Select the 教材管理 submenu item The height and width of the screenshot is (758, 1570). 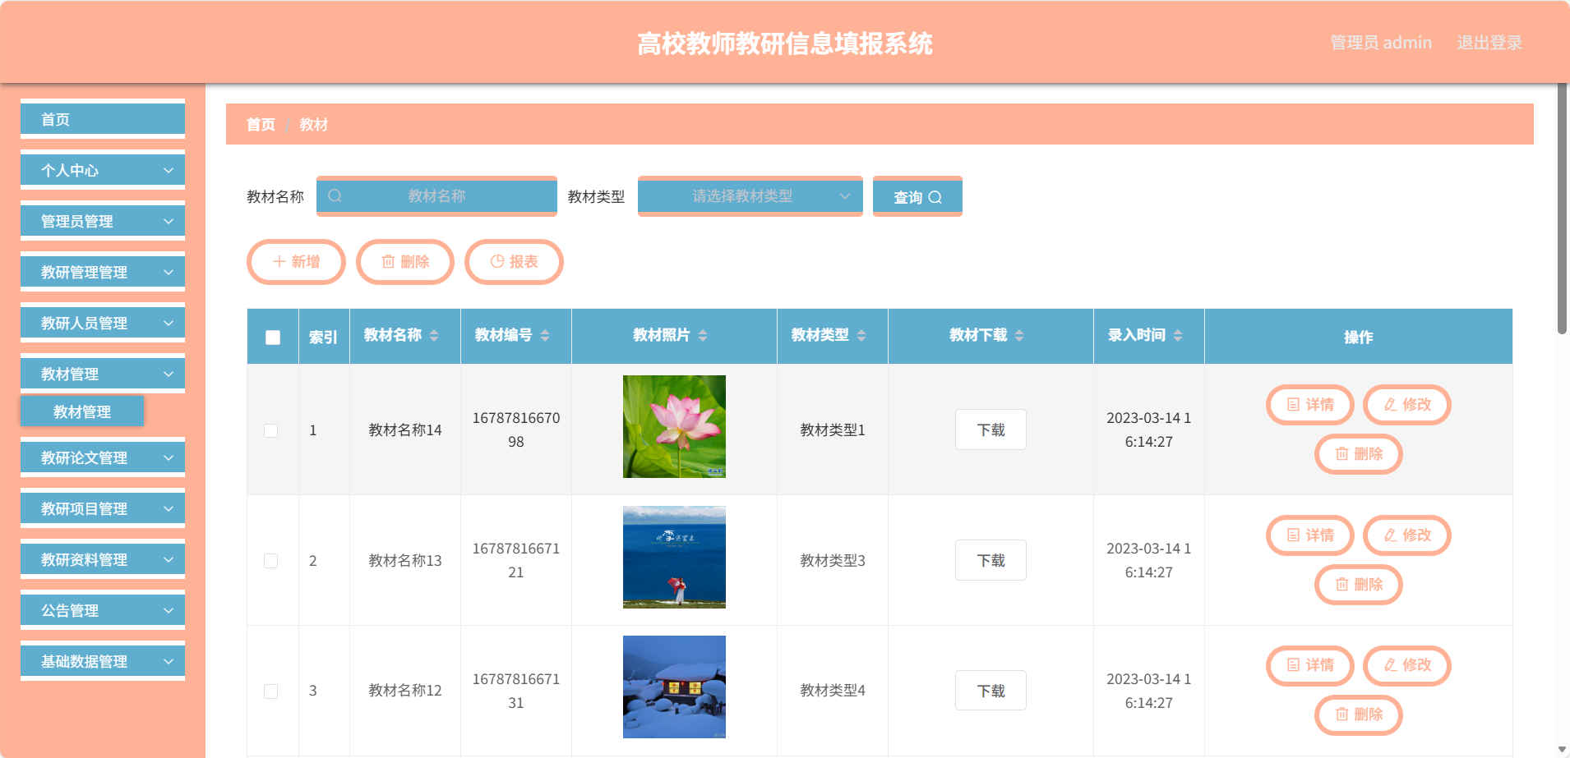point(82,411)
